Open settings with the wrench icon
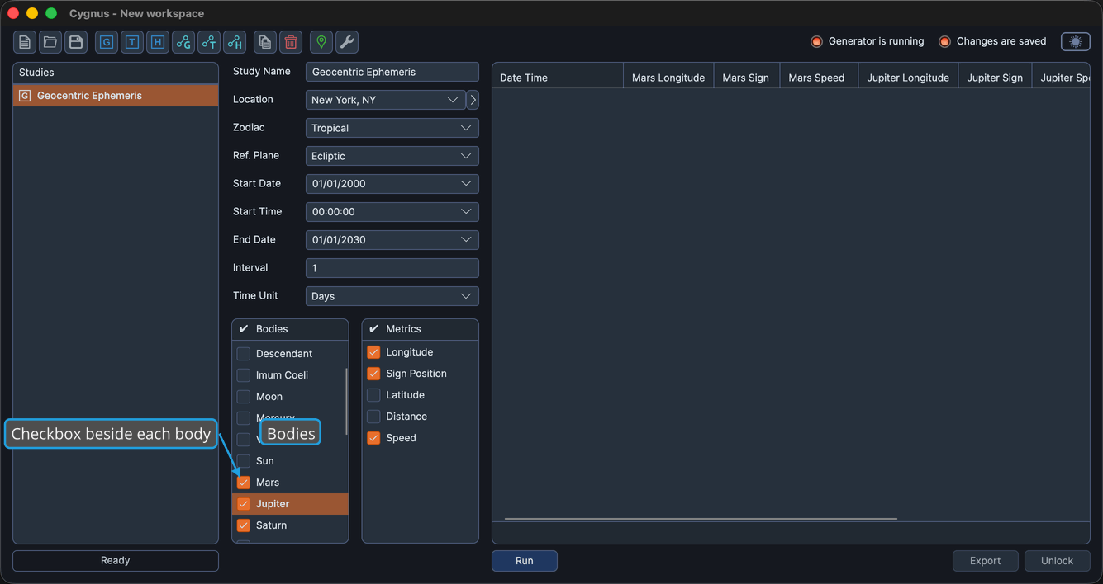Screen dimensions: 1103x584 click(x=347, y=42)
